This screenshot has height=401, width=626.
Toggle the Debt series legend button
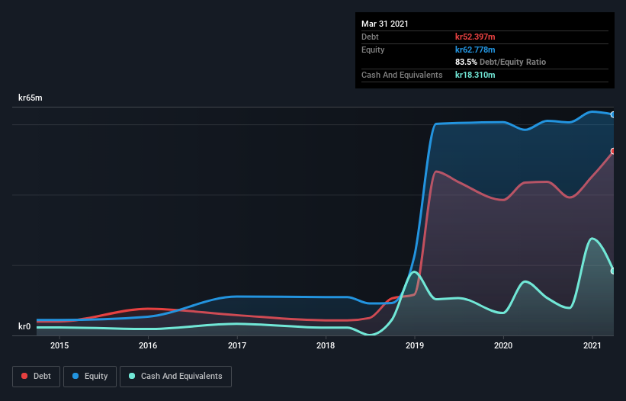click(37, 377)
